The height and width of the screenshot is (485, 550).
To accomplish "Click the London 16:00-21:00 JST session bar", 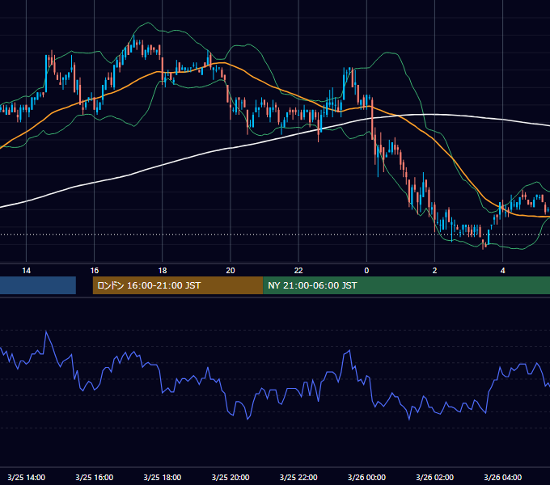I will tap(178, 285).
